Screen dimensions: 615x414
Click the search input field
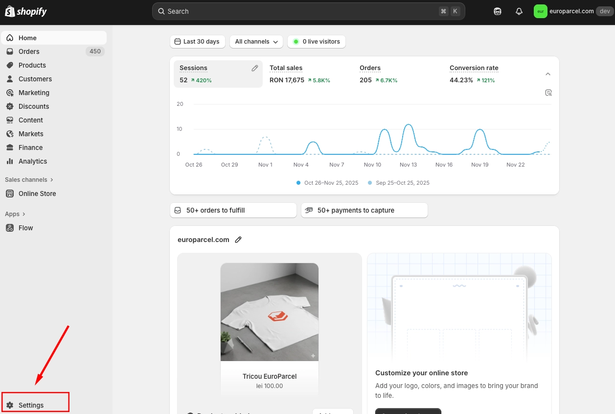(309, 11)
